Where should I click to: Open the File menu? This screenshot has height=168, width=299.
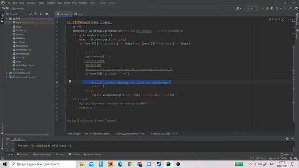tap(8, 3)
